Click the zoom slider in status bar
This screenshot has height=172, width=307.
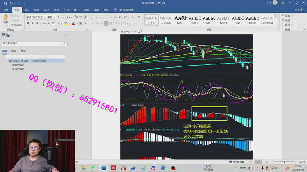(284, 162)
